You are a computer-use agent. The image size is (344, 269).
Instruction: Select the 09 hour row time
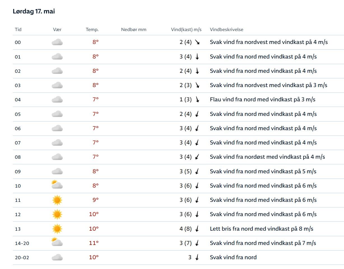click(x=18, y=171)
